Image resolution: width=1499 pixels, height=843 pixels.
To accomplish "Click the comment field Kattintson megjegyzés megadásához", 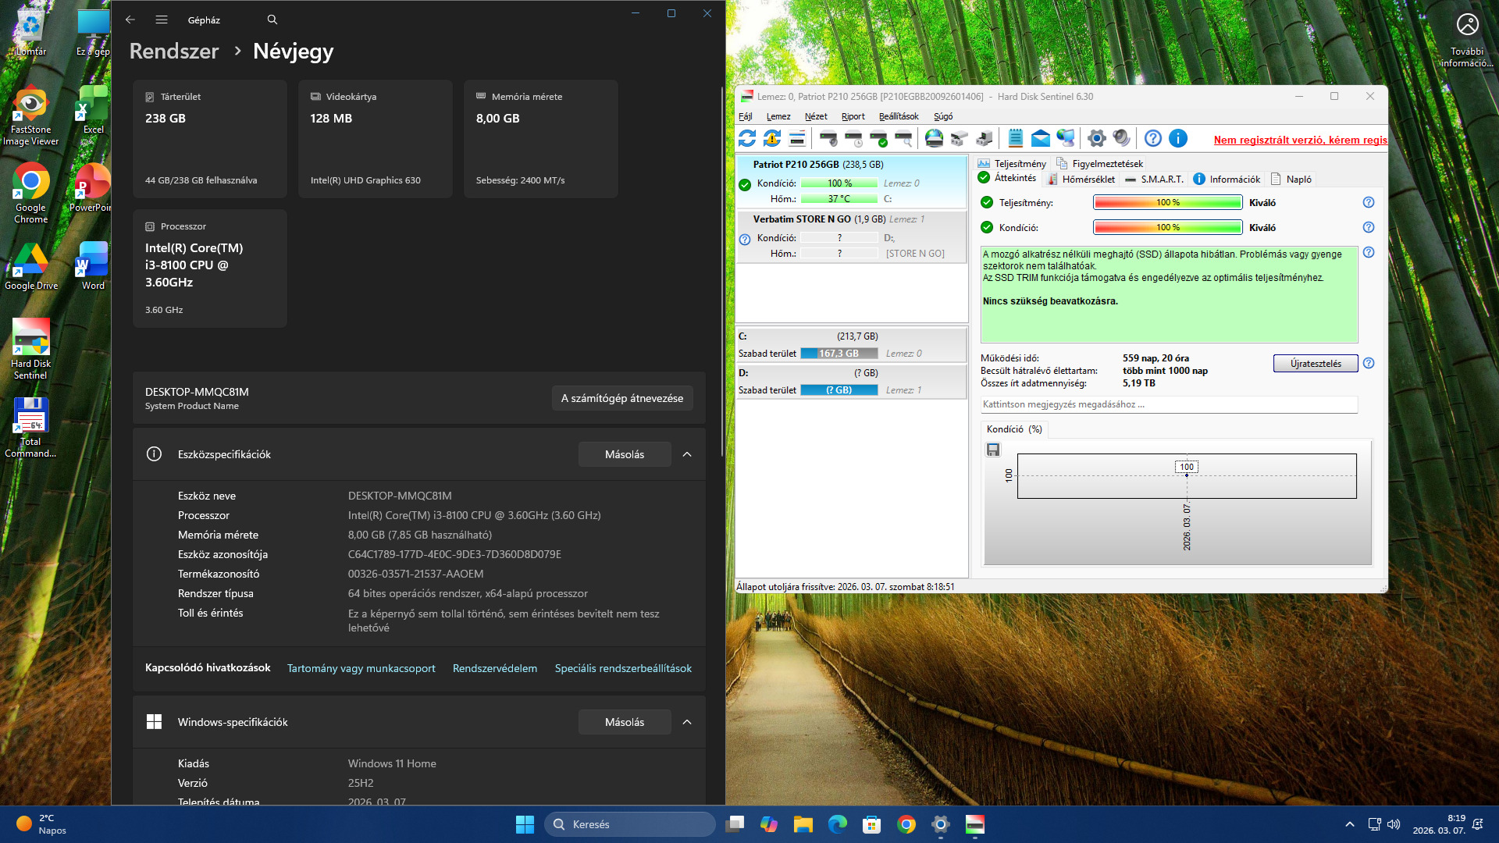I will 1168,404.
